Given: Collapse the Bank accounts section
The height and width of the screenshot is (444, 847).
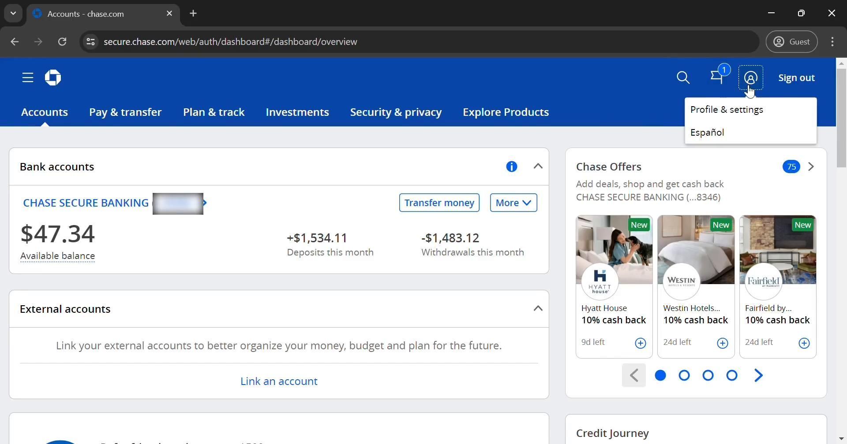Looking at the screenshot, I should (x=538, y=166).
